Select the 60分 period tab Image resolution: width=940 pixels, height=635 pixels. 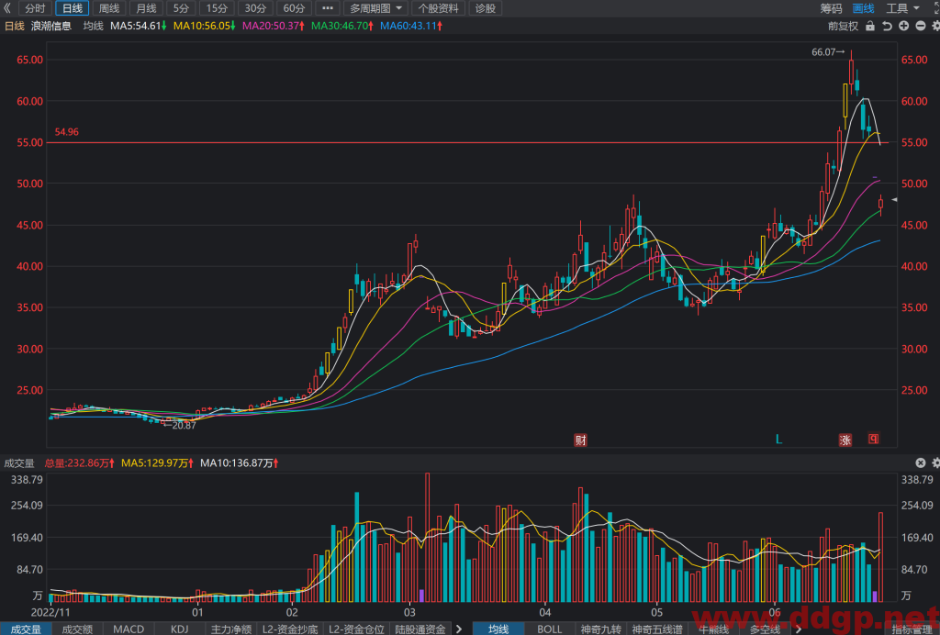click(294, 8)
